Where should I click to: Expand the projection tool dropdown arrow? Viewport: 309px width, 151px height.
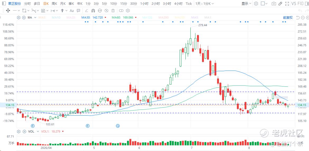pyautogui.click(x=48, y=11)
